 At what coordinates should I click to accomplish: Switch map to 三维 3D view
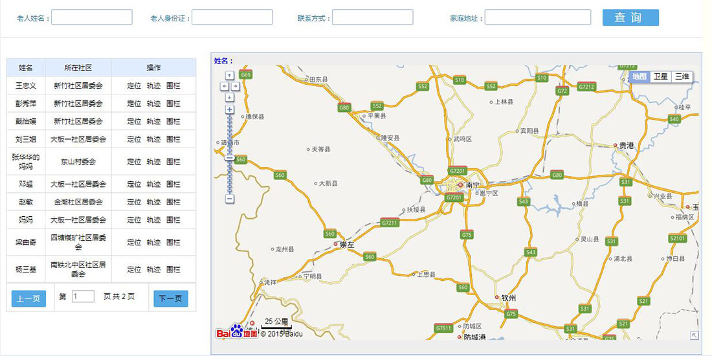(x=682, y=76)
